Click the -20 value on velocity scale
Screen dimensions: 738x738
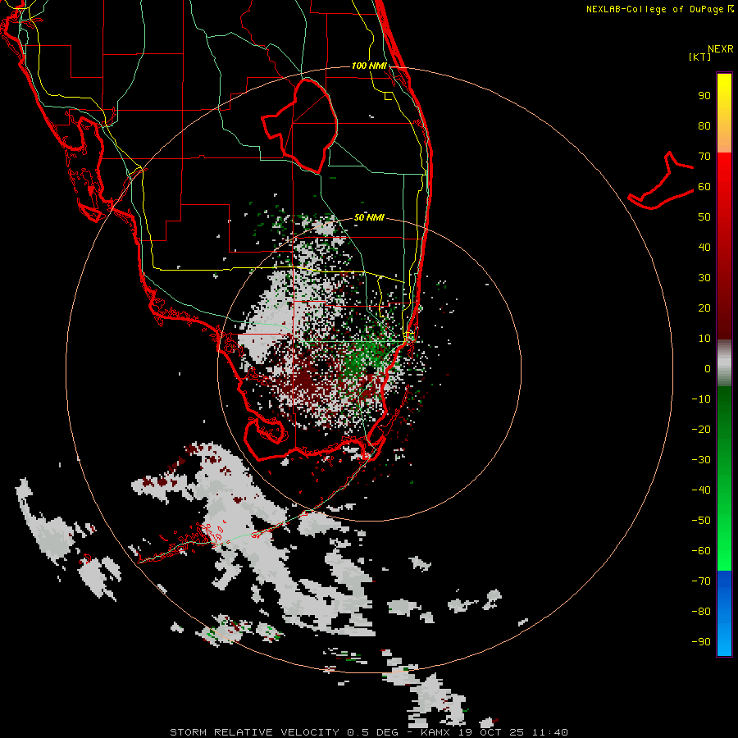(701, 429)
